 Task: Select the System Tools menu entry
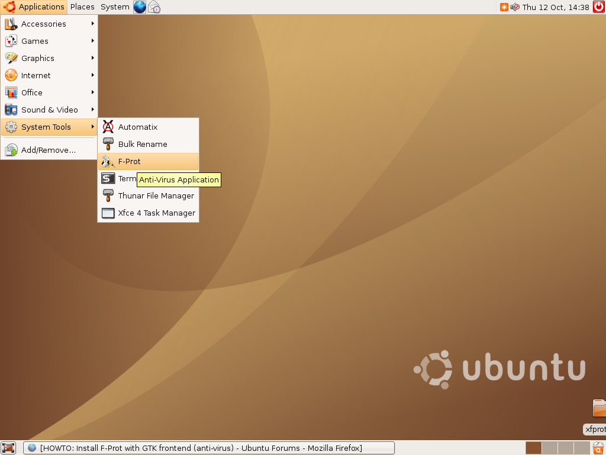(49, 127)
